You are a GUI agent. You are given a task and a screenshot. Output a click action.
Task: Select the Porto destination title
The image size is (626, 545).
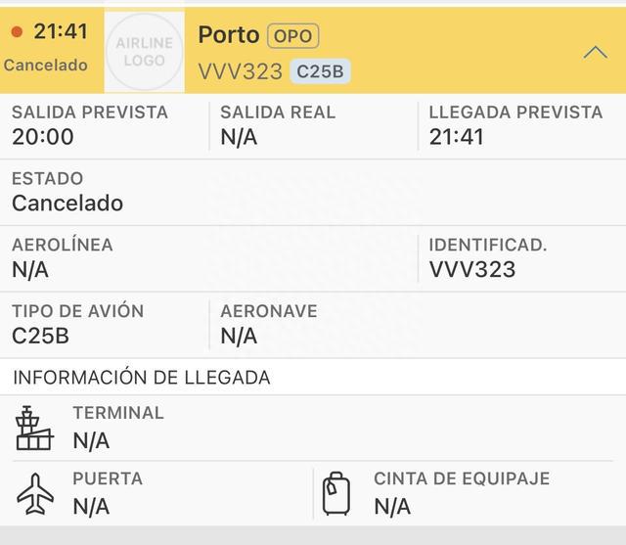click(228, 35)
